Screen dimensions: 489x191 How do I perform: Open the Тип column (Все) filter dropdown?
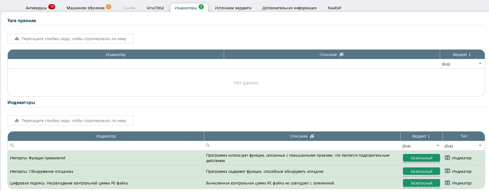(480, 146)
